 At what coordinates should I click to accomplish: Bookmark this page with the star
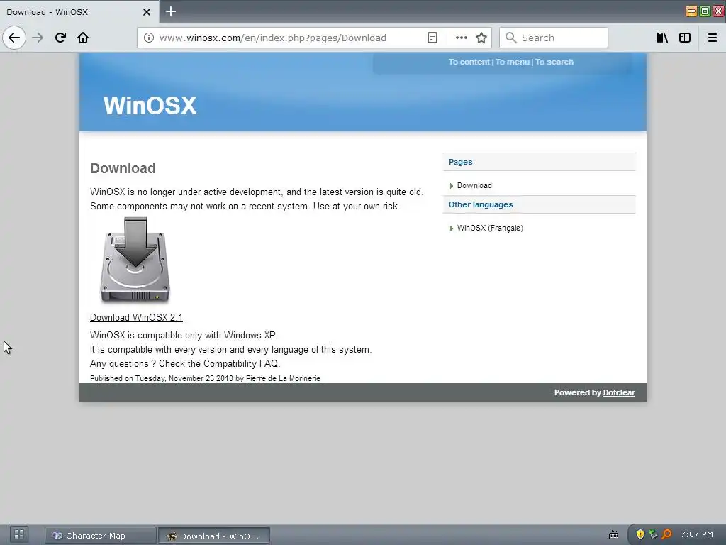tap(481, 38)
